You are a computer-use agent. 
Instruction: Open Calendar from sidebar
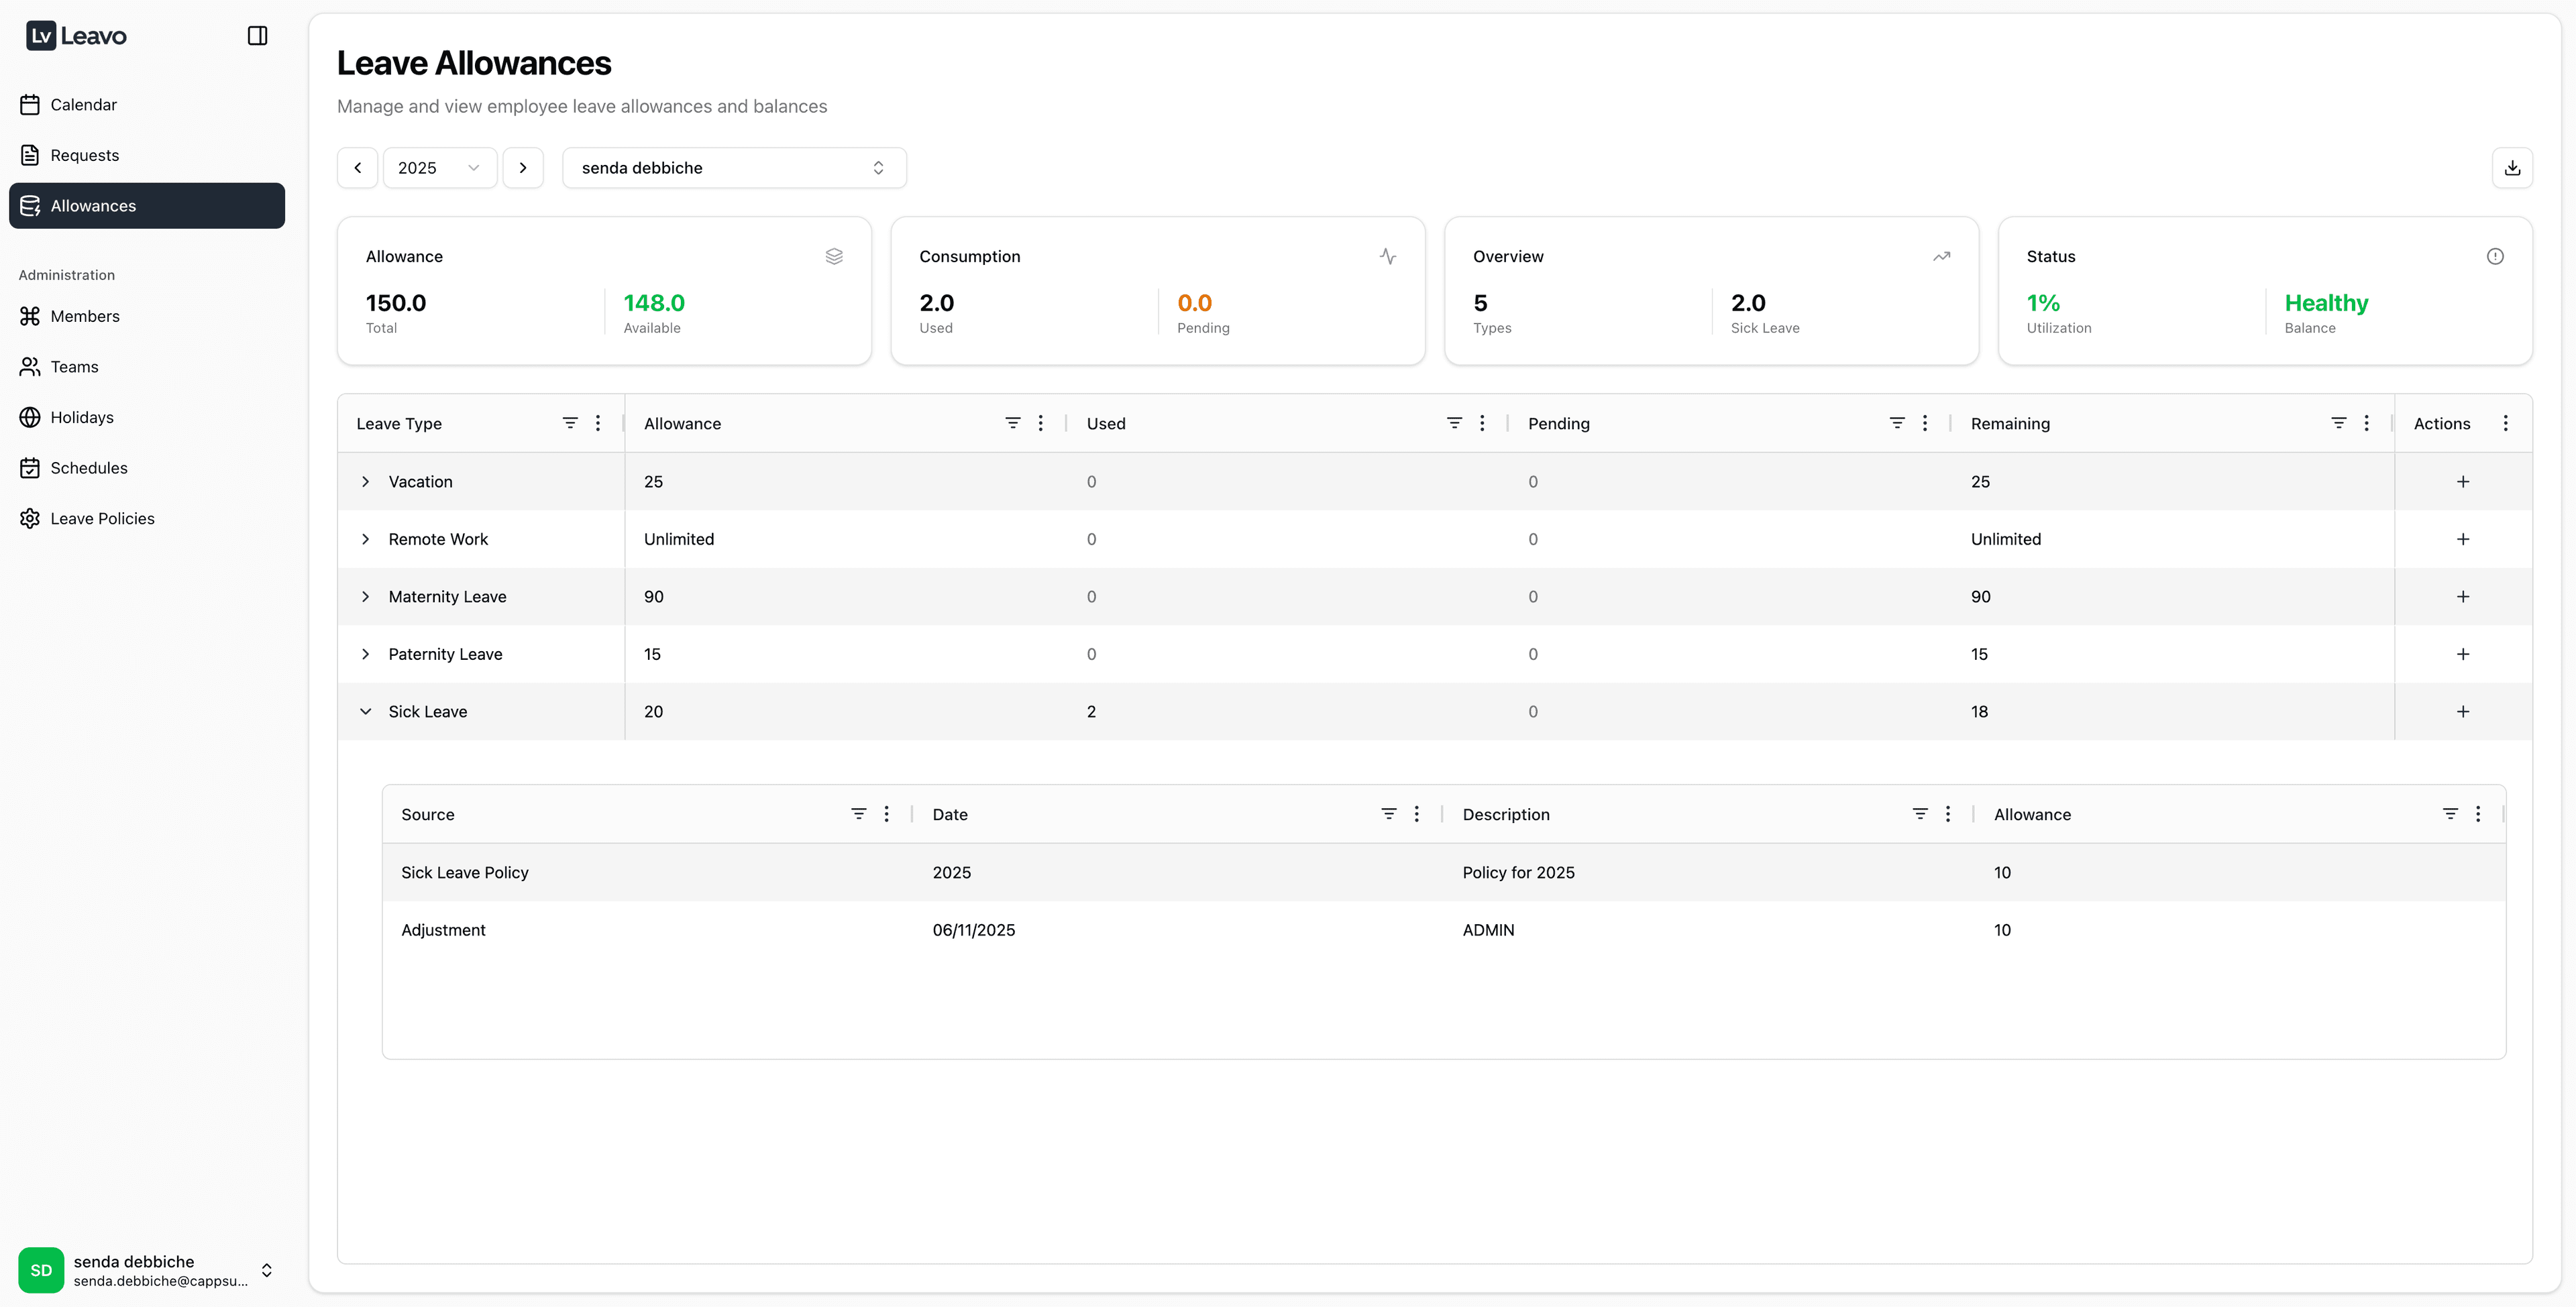tap(83, 105)
